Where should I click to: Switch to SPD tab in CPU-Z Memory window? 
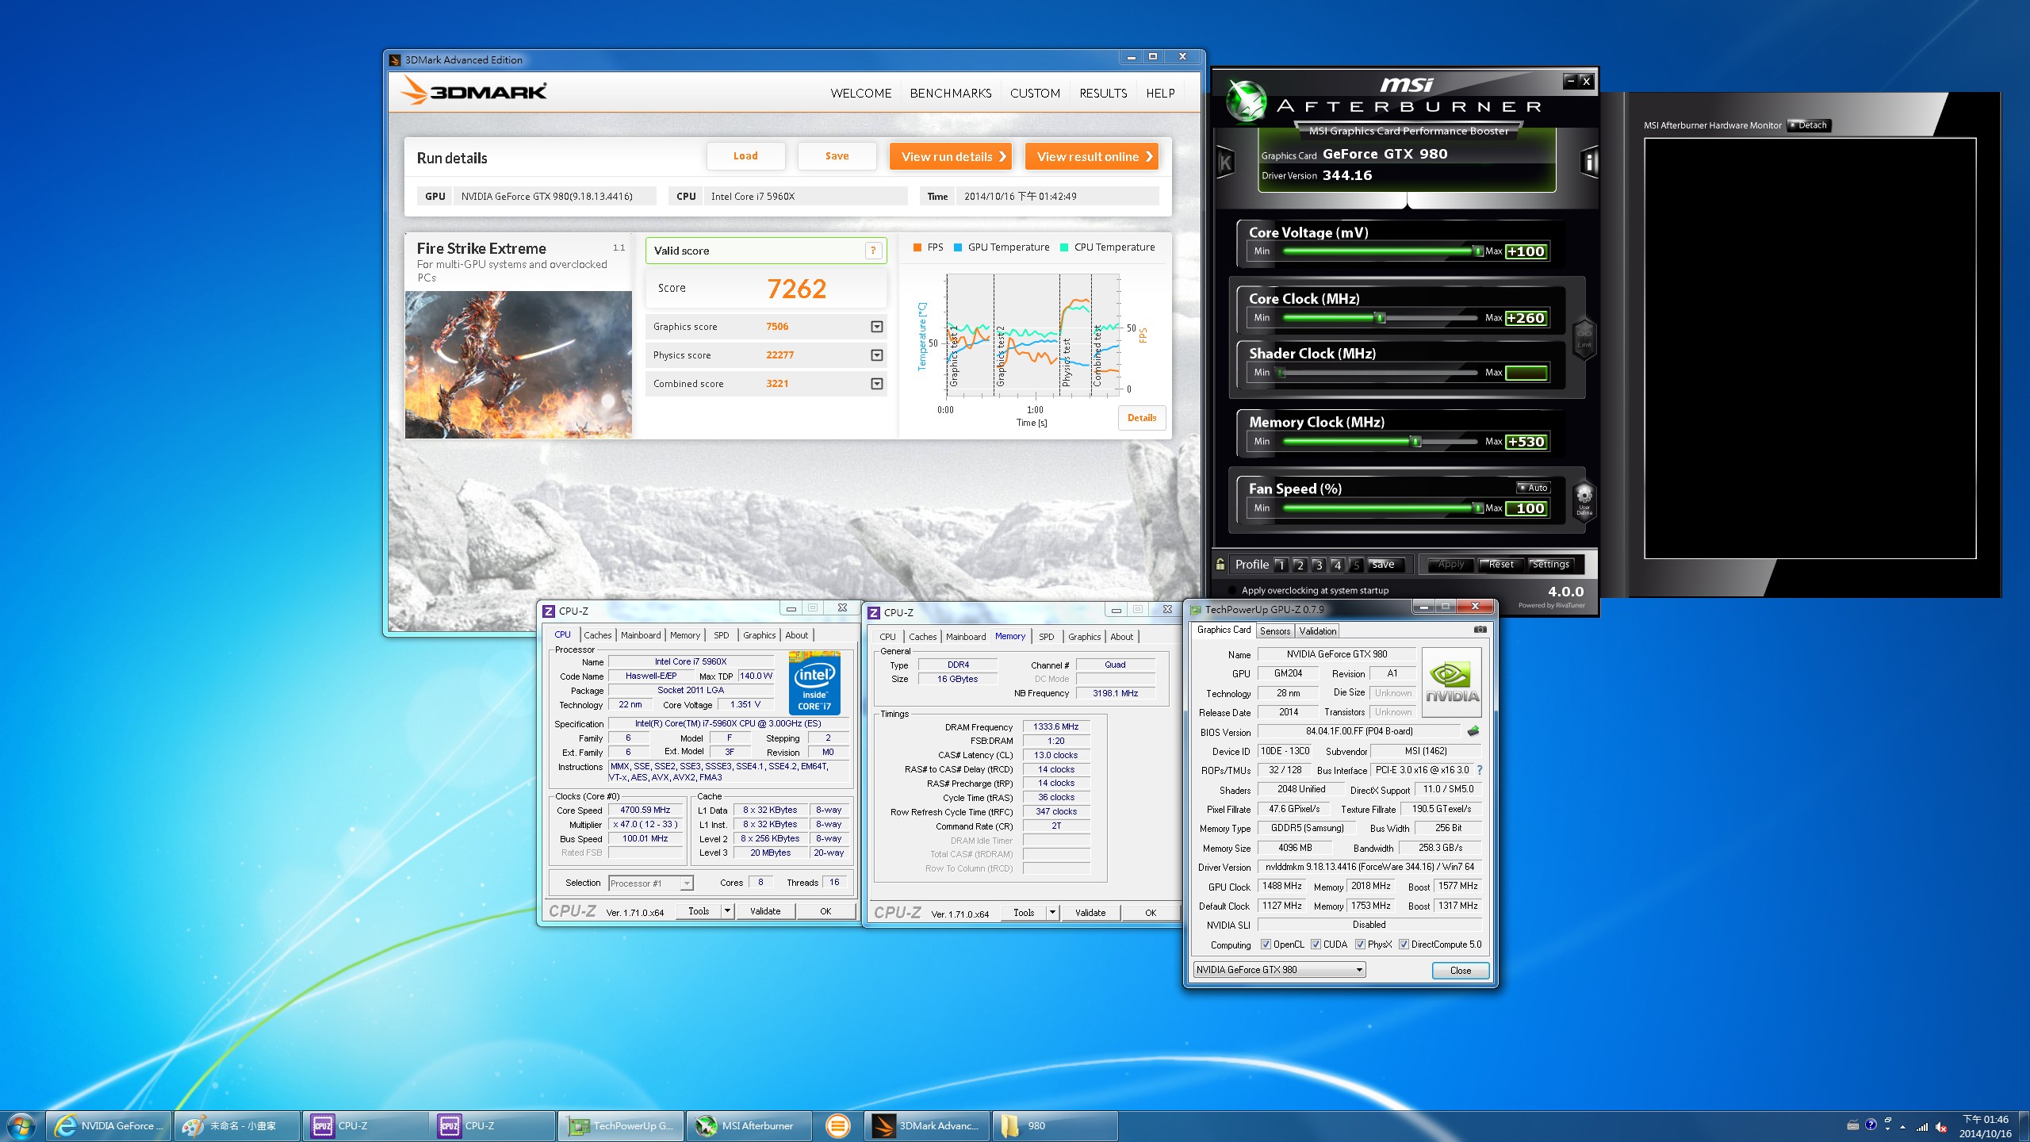pos(1047,637)
